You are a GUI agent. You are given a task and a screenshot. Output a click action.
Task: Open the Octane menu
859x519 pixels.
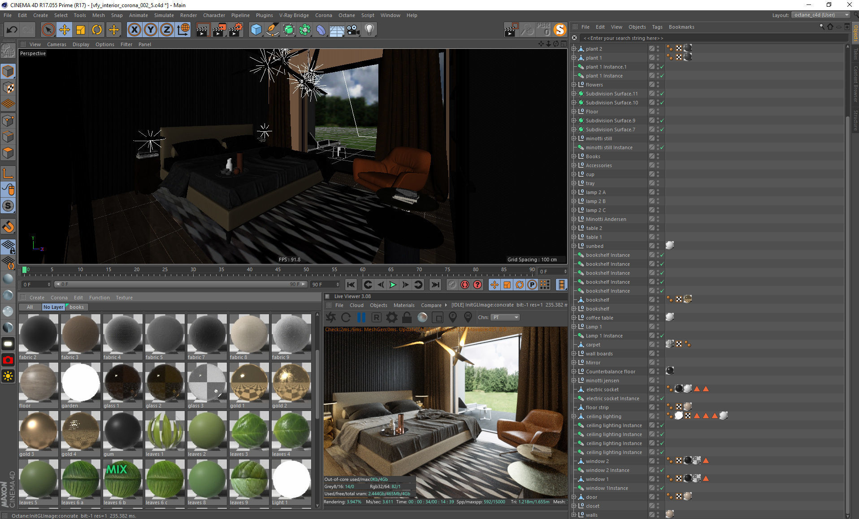coord(347,15)
